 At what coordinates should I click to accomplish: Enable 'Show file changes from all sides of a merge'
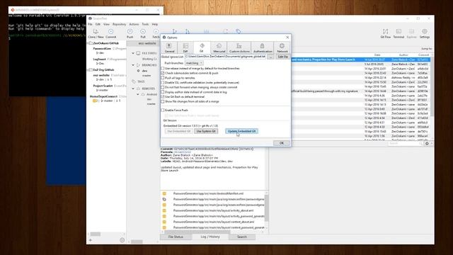[x=163, y=101]
